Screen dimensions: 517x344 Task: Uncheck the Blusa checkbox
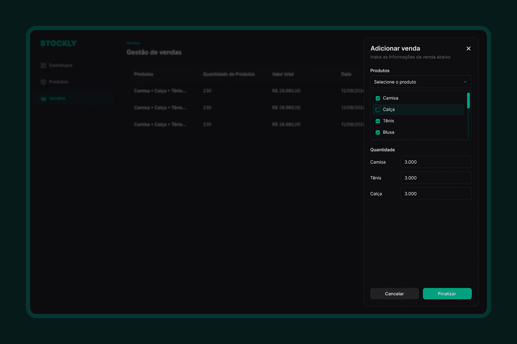tap(378, 132)
